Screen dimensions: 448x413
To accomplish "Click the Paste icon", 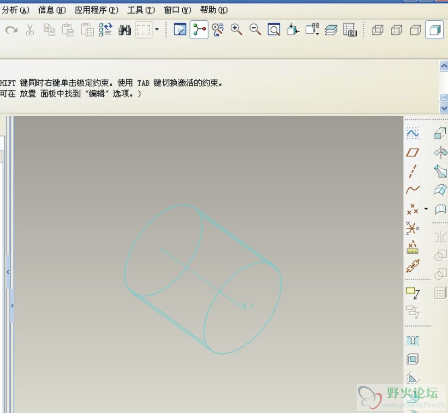I will pyautogui.click(x=68, y=30).
